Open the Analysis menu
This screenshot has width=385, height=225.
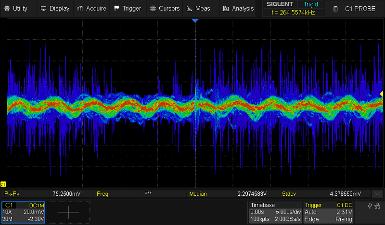(238, 8)
